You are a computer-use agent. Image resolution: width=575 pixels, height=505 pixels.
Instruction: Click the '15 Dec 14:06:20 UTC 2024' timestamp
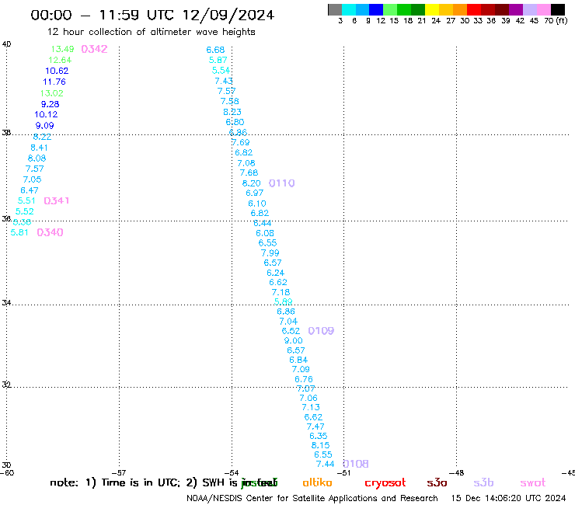[509, 498]
